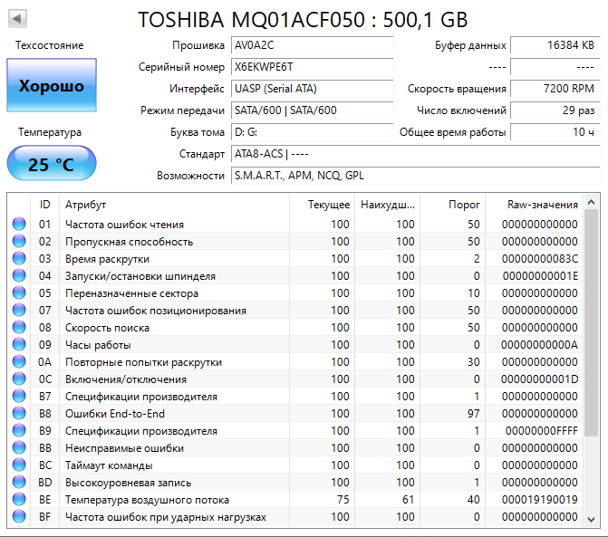The width and height of the screenshot is (608, 537).
Task: Click the standard field ATA8-ACS | ----
Action: click(415, 154)
